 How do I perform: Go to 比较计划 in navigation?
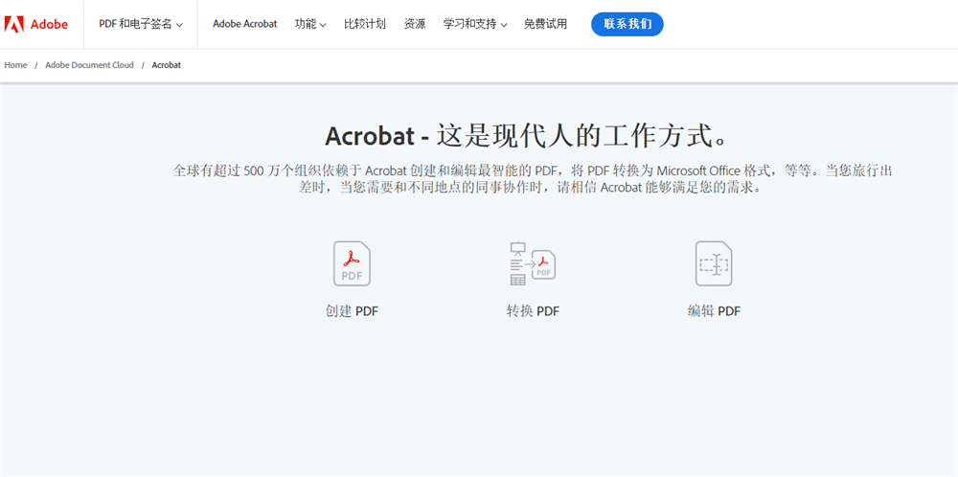365,25
